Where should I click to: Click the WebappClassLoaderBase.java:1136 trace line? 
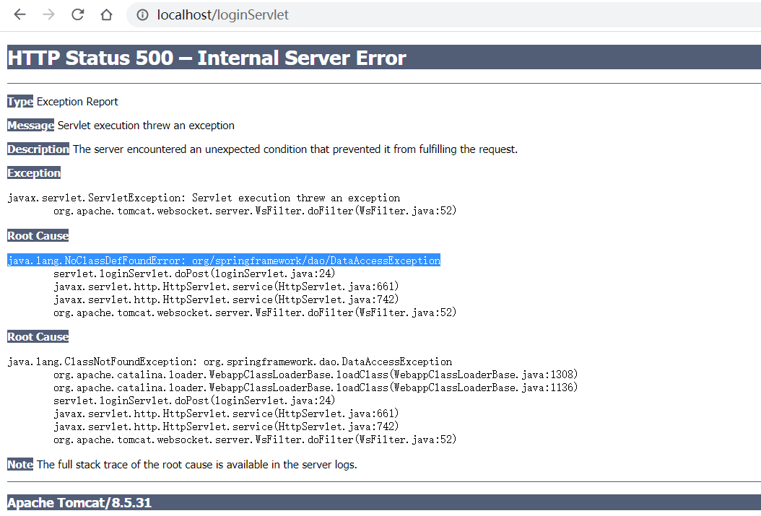316,388
